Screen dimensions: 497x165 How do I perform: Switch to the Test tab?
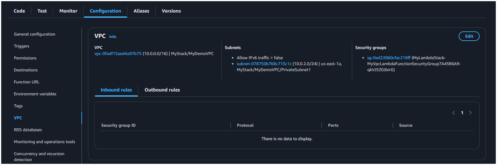(42, 11)
